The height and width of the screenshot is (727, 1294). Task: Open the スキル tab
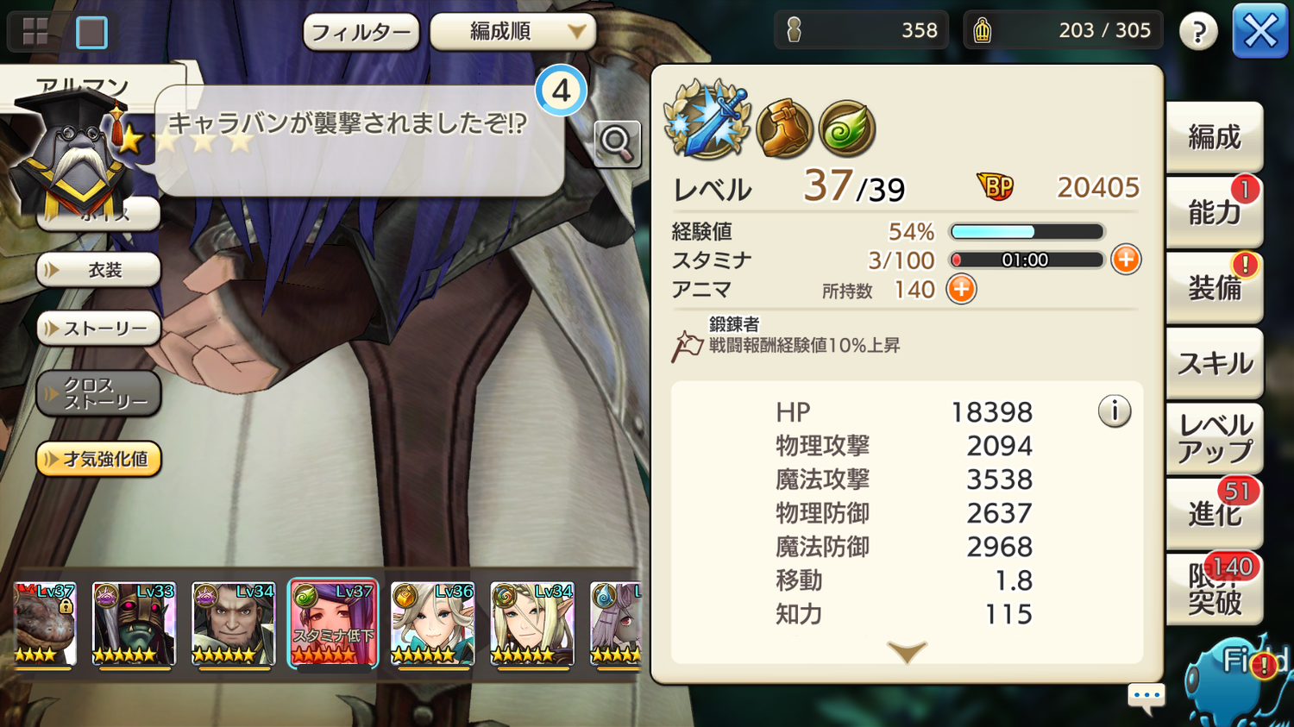[1215, 363]
